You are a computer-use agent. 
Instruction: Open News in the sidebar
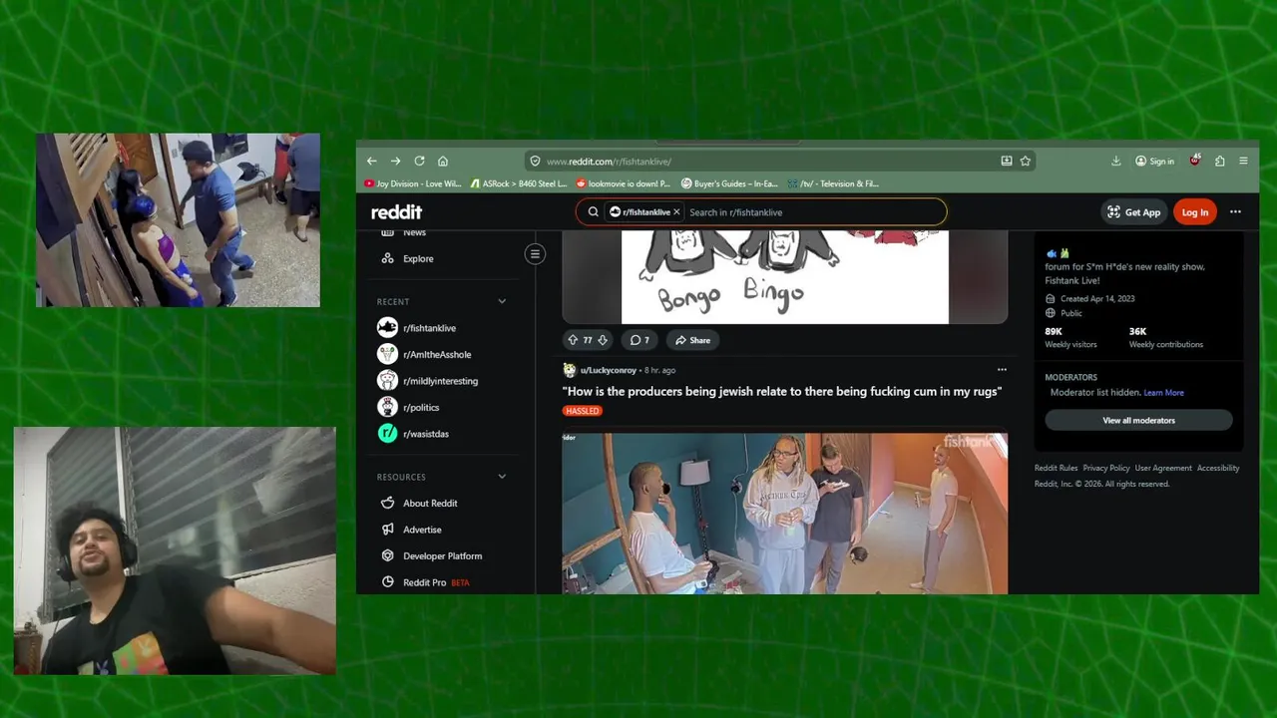click(x=414, y=233)
